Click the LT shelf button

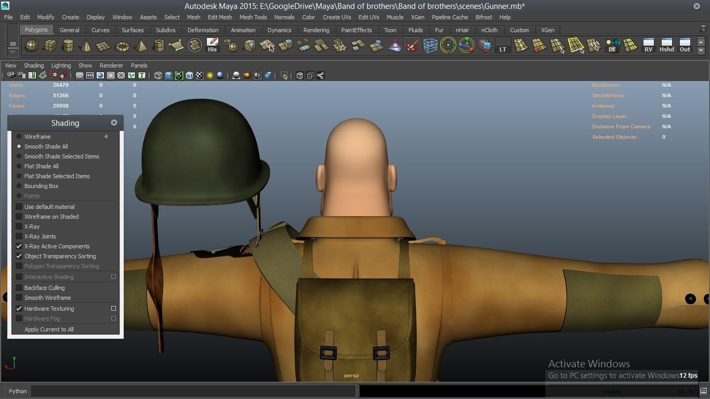(x=503, y=46)
